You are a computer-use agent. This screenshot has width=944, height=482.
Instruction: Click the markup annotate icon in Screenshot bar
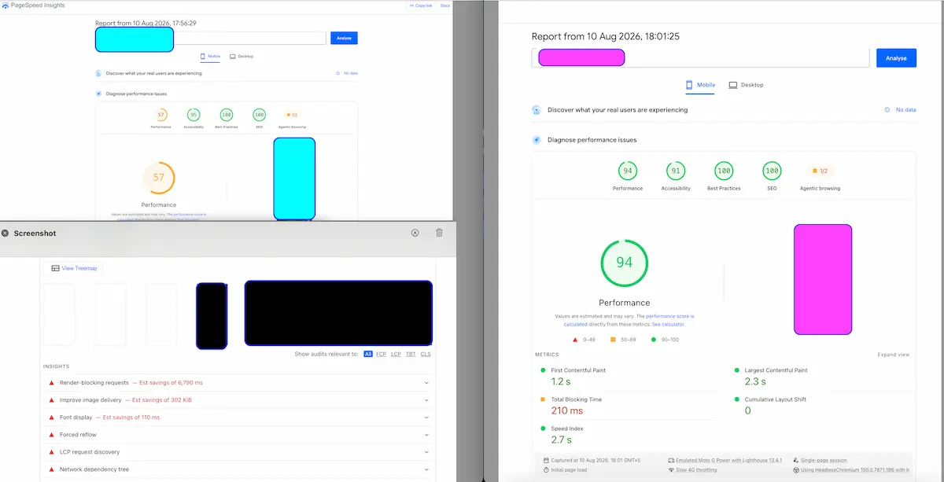pyautogui.click(x=415, y=233)
